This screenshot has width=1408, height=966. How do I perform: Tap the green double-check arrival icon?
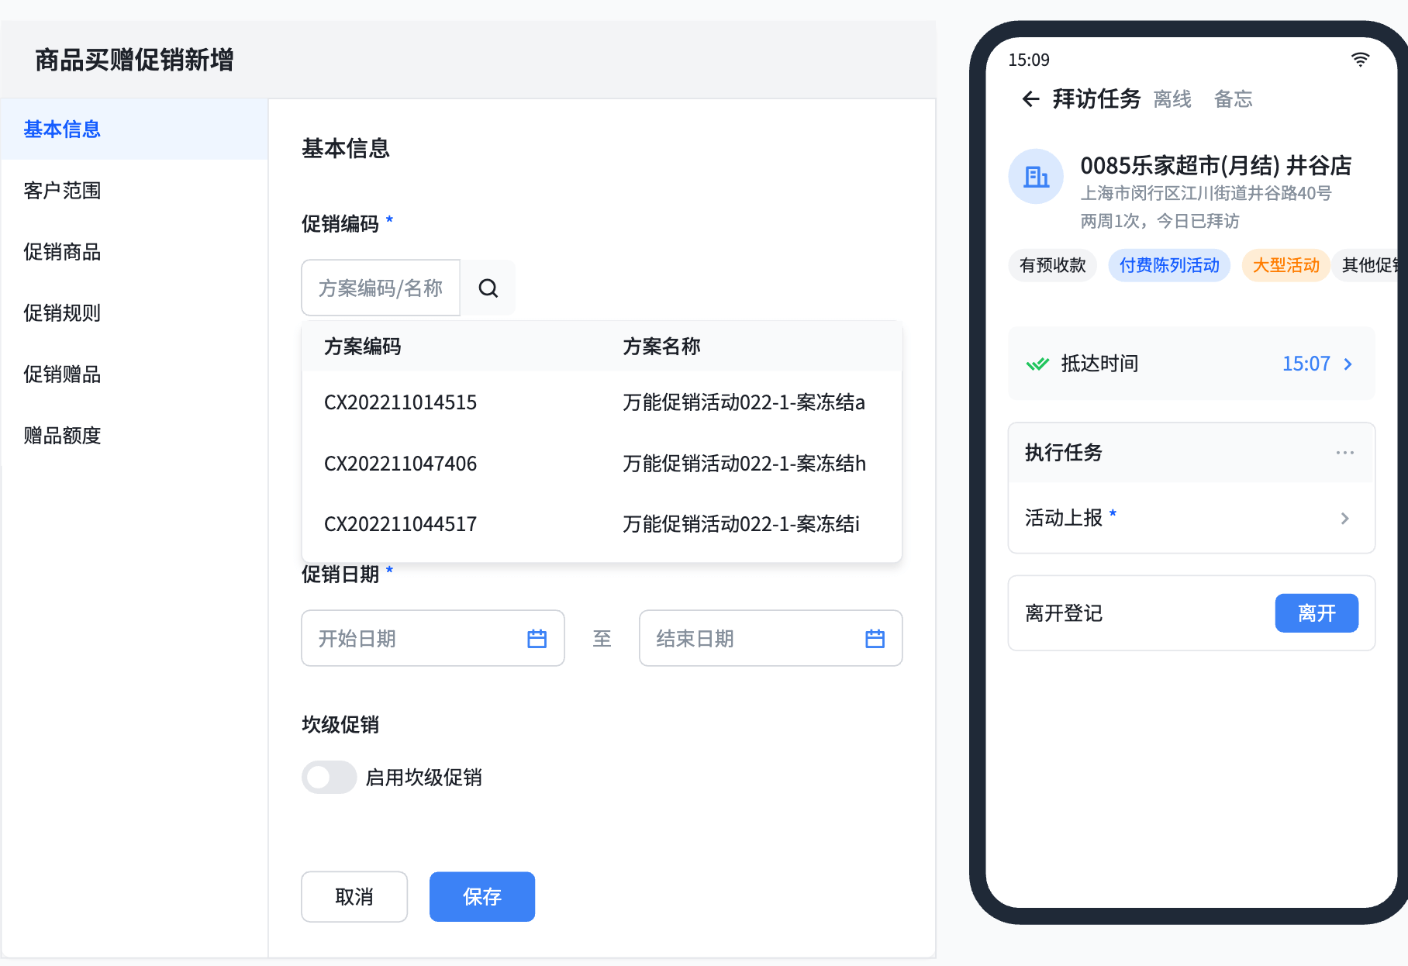click(1037, 364)
